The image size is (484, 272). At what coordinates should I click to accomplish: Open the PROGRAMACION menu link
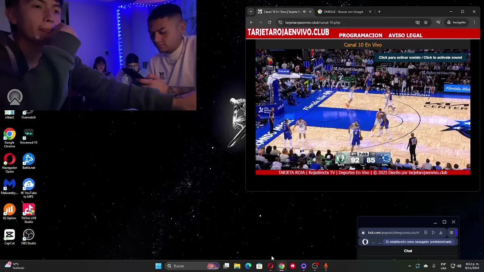coord(360,35)
